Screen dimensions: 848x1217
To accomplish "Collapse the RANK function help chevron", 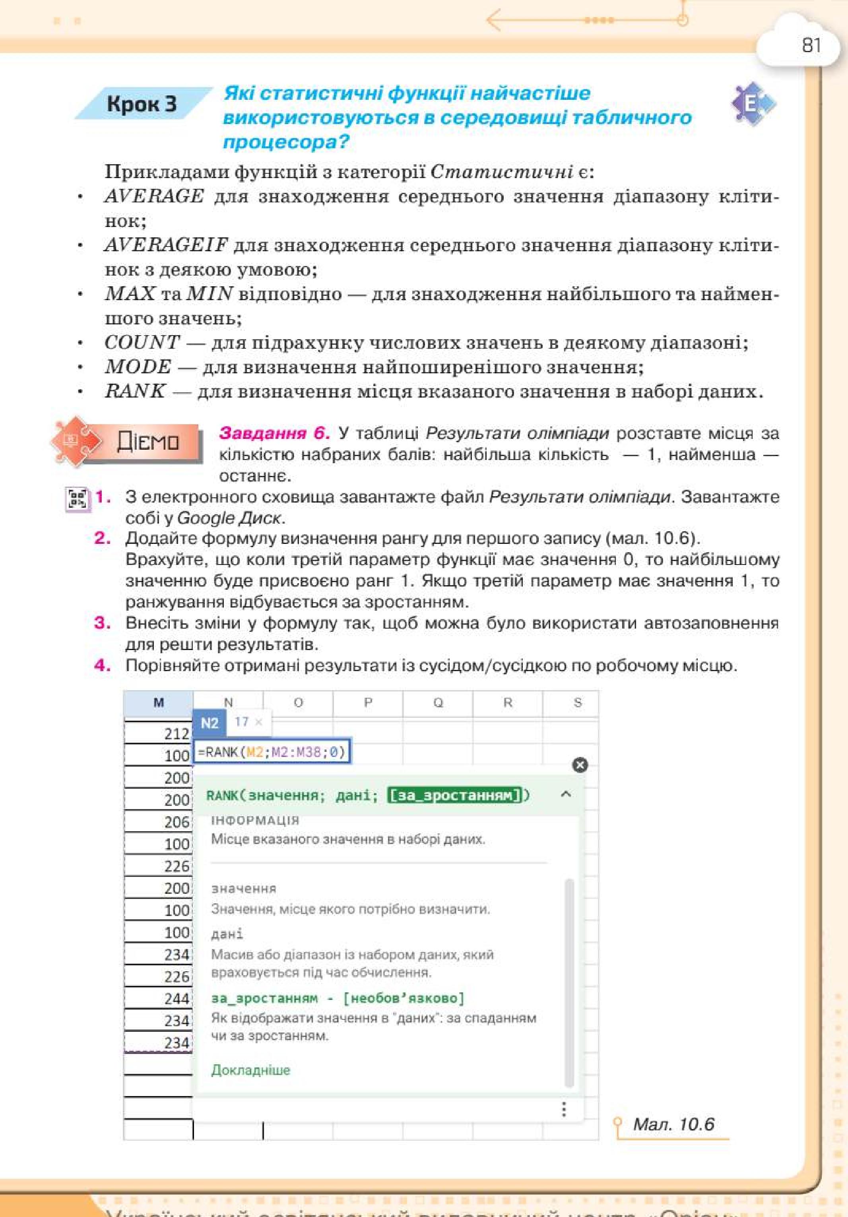I will (x=565, y=794).
